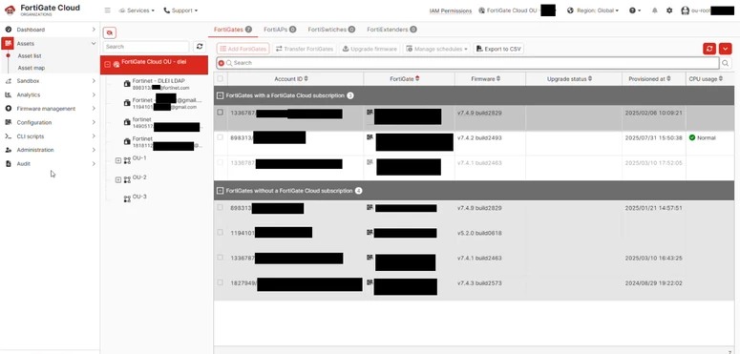The image size is (740, 354).
Task: Refresh the OU tree with reload icon
Action: pyautogui.click(x=200, y=46)
